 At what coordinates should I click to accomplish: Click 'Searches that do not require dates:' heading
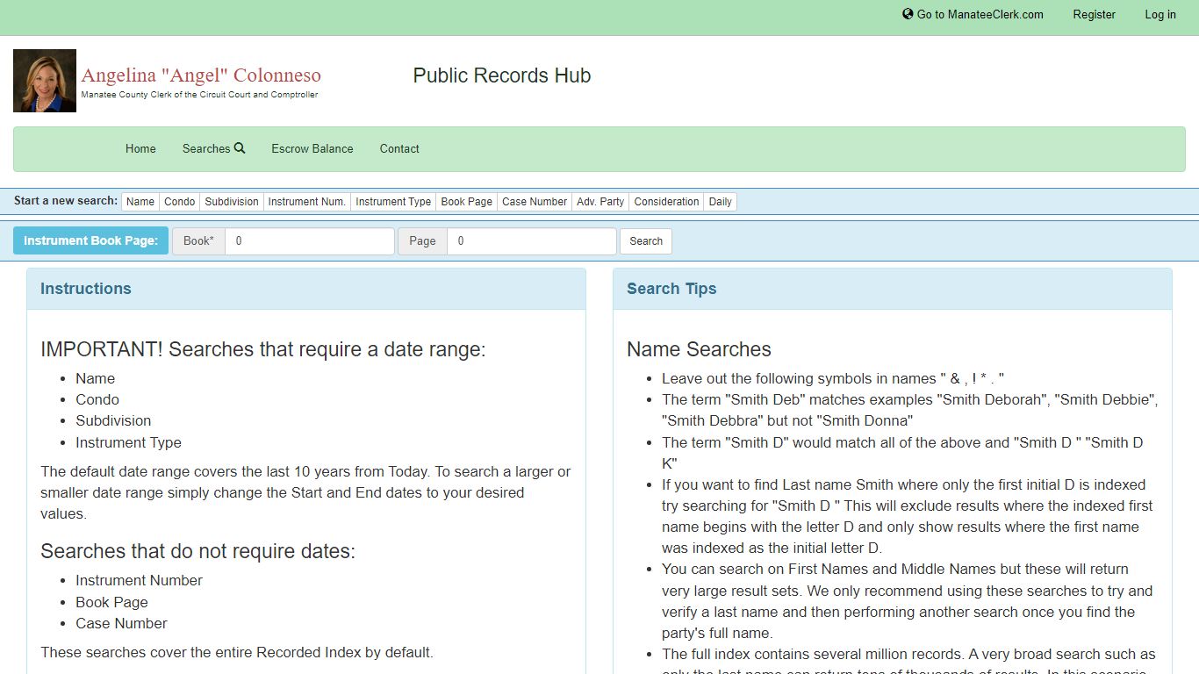pyautogui.click(x=197, y=551)
